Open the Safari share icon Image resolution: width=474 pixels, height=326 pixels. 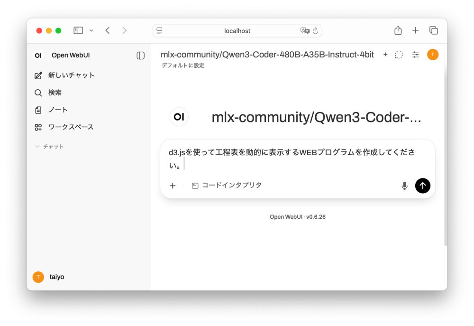(398, 30)
